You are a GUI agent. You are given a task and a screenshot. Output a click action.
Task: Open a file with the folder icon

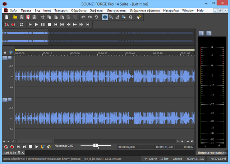pyautogui.click(x=15, y=17)
